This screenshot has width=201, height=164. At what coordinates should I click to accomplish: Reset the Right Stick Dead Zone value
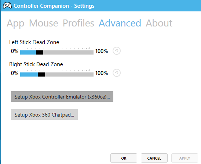pyautogui.click(x=117, y=73)
